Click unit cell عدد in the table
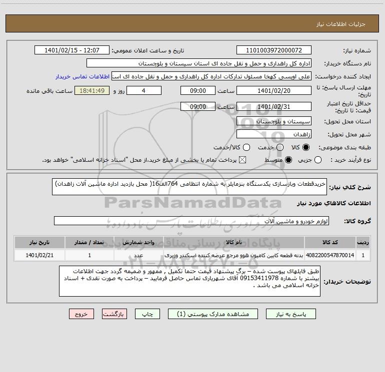The image size is (385, 372). (138, 255)
